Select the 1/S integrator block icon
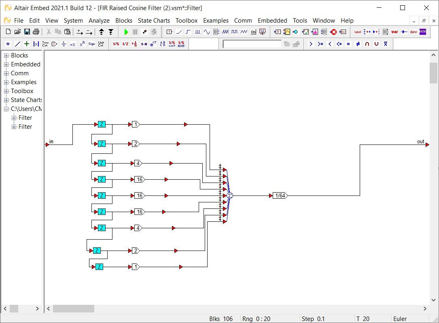439x323 pixels. click(x=116, y=44)
